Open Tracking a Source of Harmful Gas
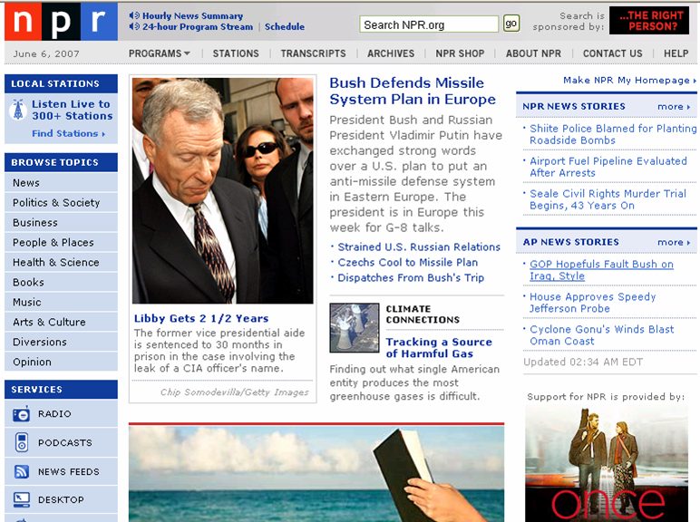700x522 pixels. [439, 348]
